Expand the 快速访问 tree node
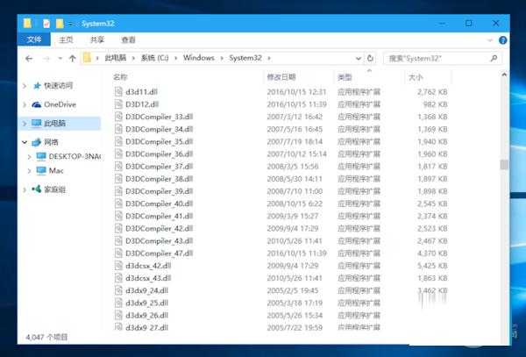 (25, 86)
